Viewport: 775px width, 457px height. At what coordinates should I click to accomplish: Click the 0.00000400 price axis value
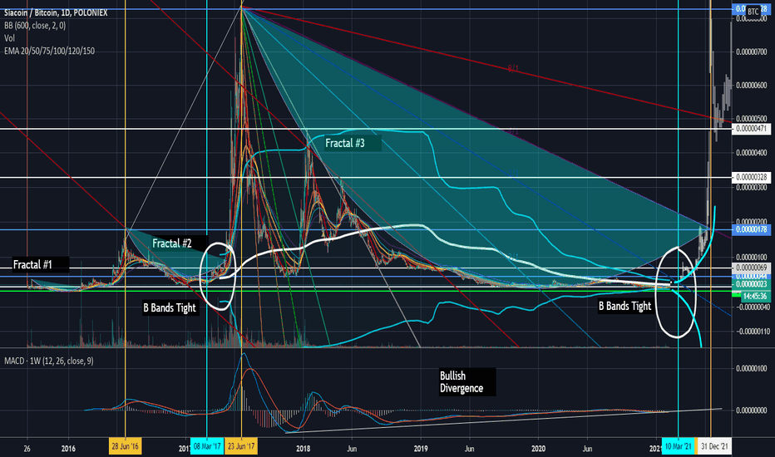pos(751,153)
